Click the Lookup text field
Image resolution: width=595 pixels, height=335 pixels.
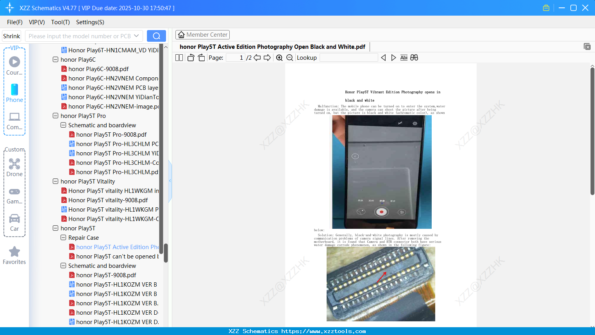pos(349,58)
